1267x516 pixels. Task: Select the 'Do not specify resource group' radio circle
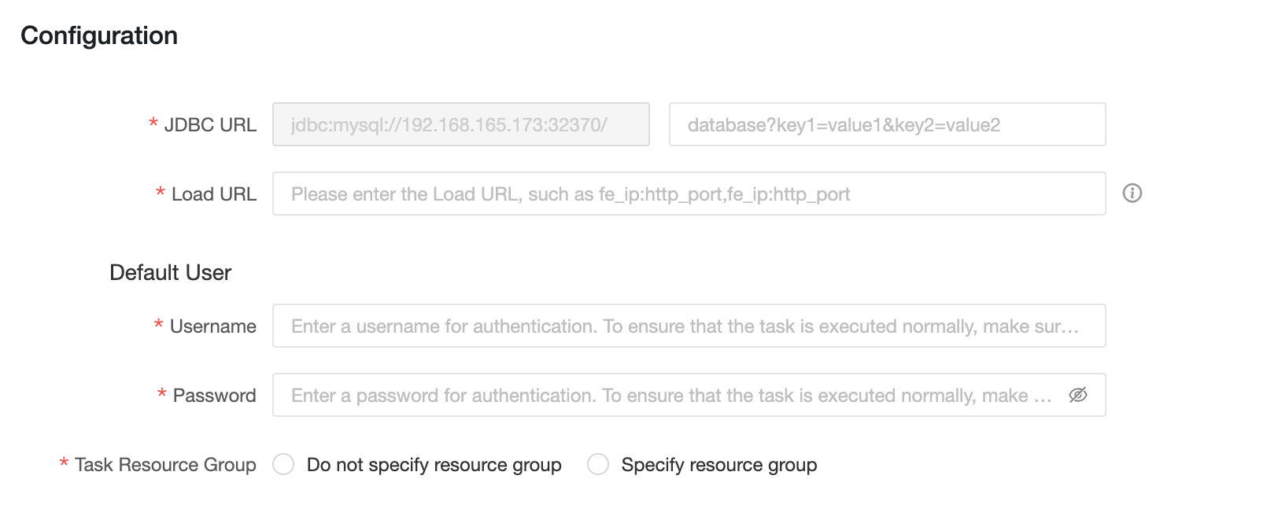pos(283,465)
